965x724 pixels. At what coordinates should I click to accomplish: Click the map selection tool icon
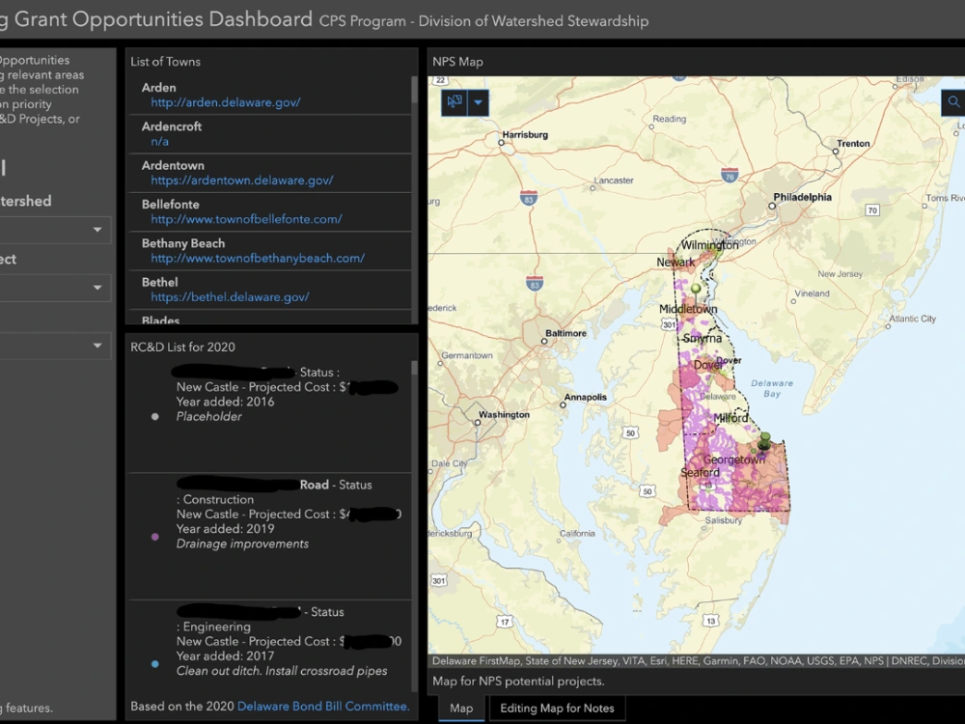[455, 102]
